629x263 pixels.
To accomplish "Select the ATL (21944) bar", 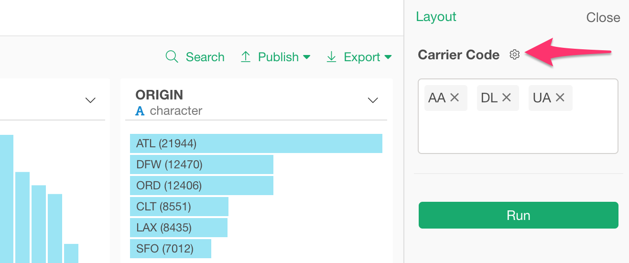I will pos(256,143).
